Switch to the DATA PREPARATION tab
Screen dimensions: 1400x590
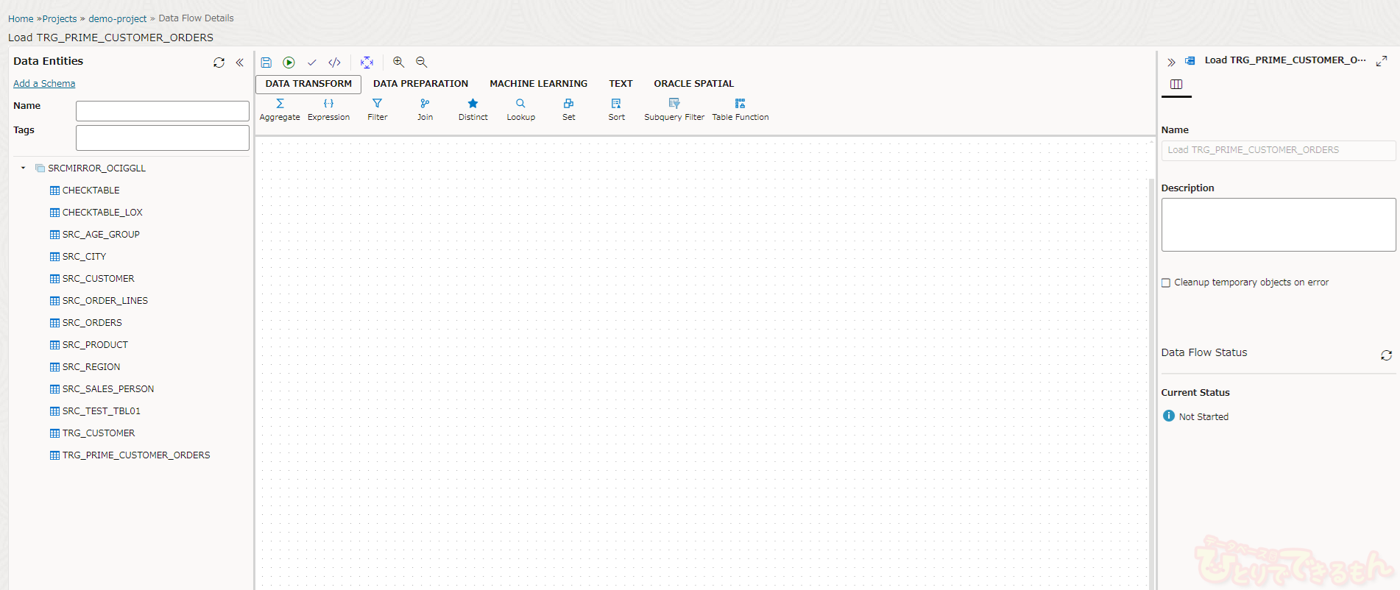420,84
